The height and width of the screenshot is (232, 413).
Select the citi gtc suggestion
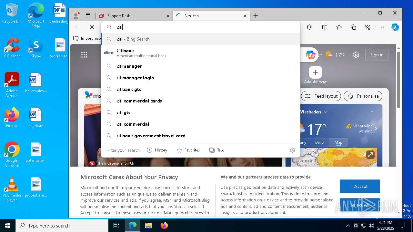(x=200, y=112)
